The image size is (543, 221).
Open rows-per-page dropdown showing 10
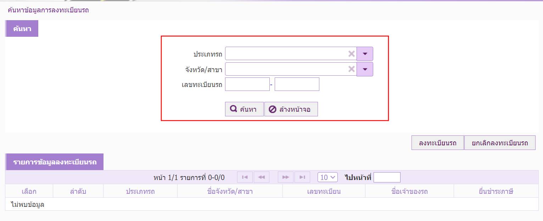328,177
